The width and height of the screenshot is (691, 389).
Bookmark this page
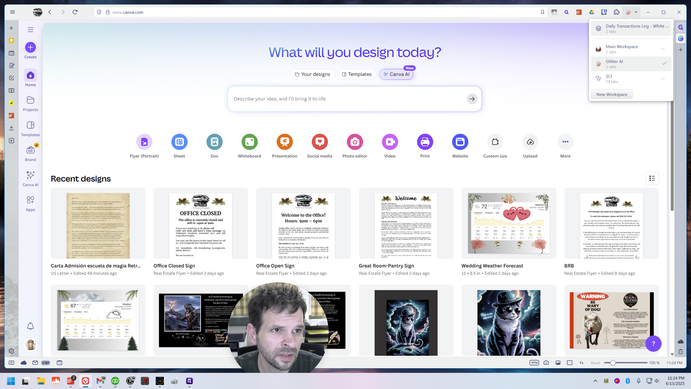click(542, 12)
